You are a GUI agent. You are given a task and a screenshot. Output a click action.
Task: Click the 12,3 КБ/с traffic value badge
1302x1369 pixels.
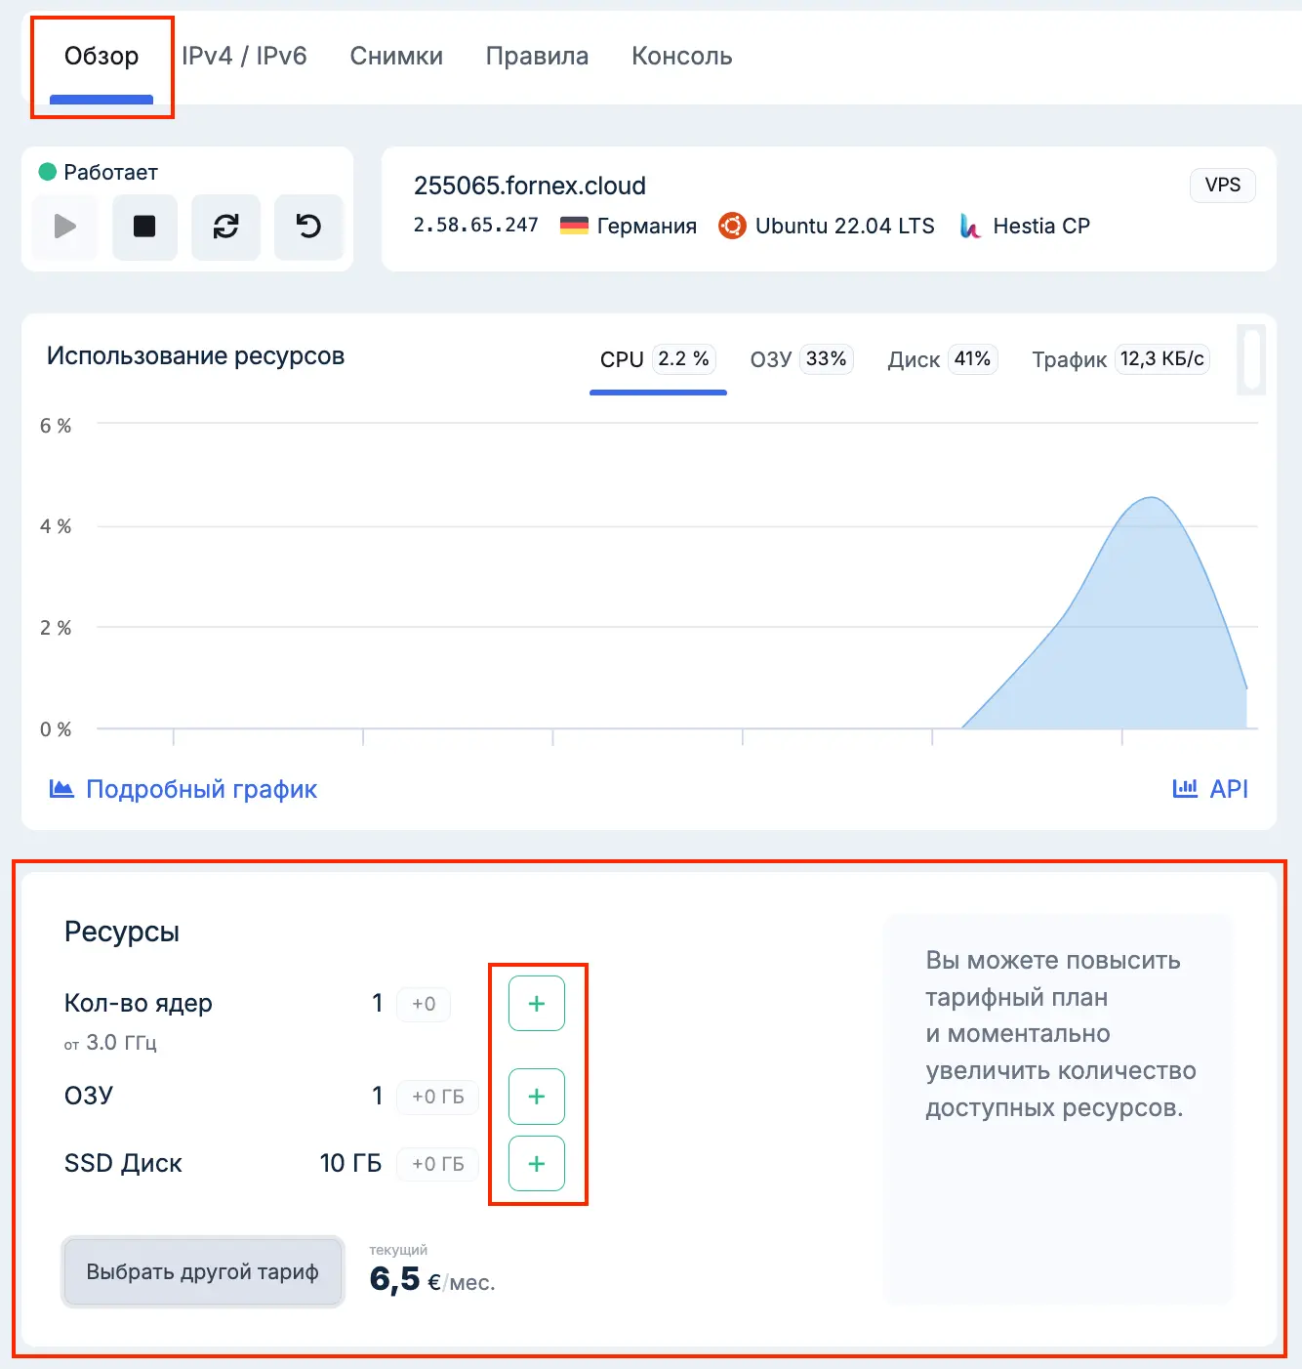click(1161, 359)
